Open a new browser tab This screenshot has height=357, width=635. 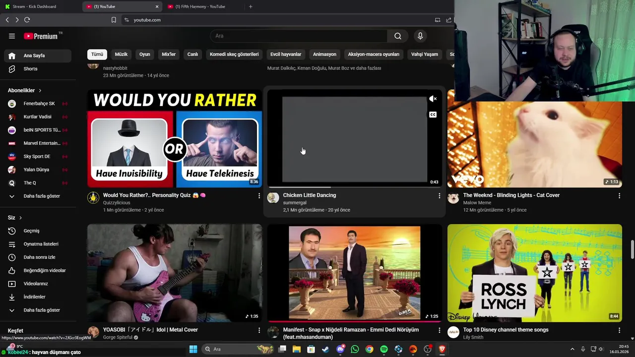pos(251,6)
